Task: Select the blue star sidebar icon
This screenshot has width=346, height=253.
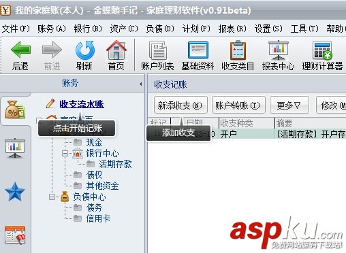Action: click(15, 192)
